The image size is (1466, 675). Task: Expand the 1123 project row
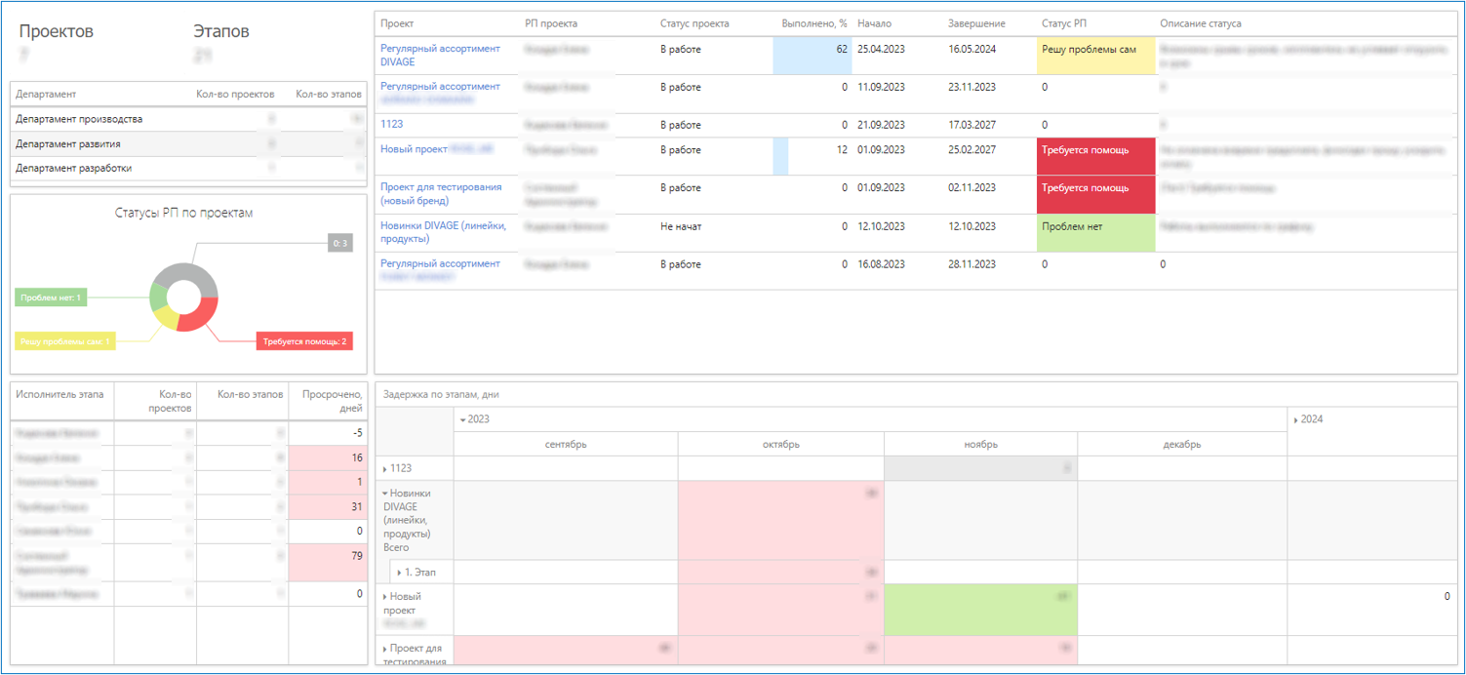[x=385, y=469]
